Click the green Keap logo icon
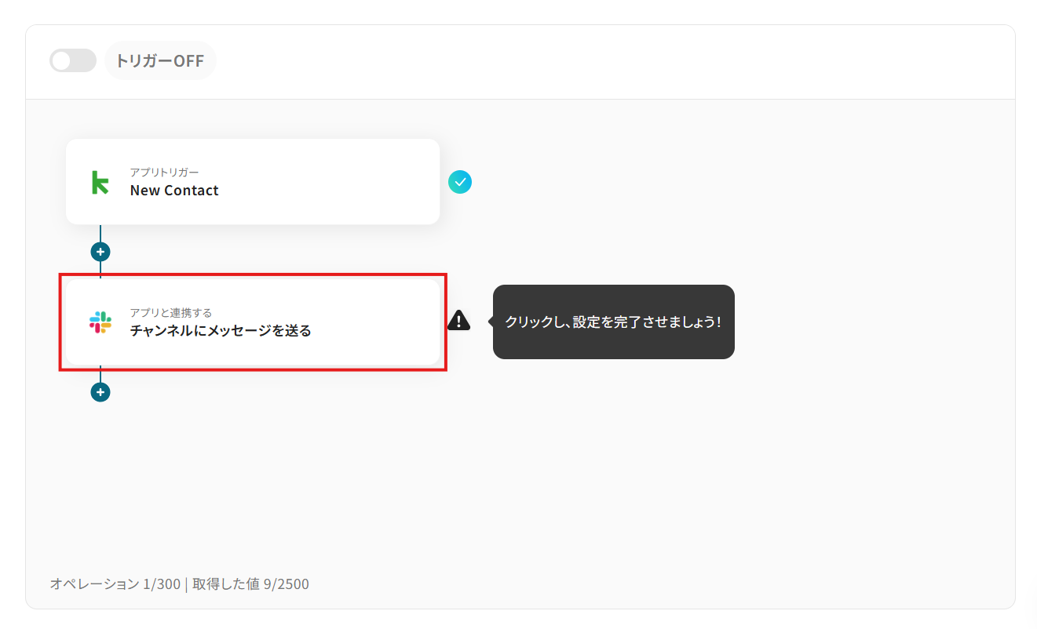1037x629 pixels. pyautogui.click(x=100, y=182)
